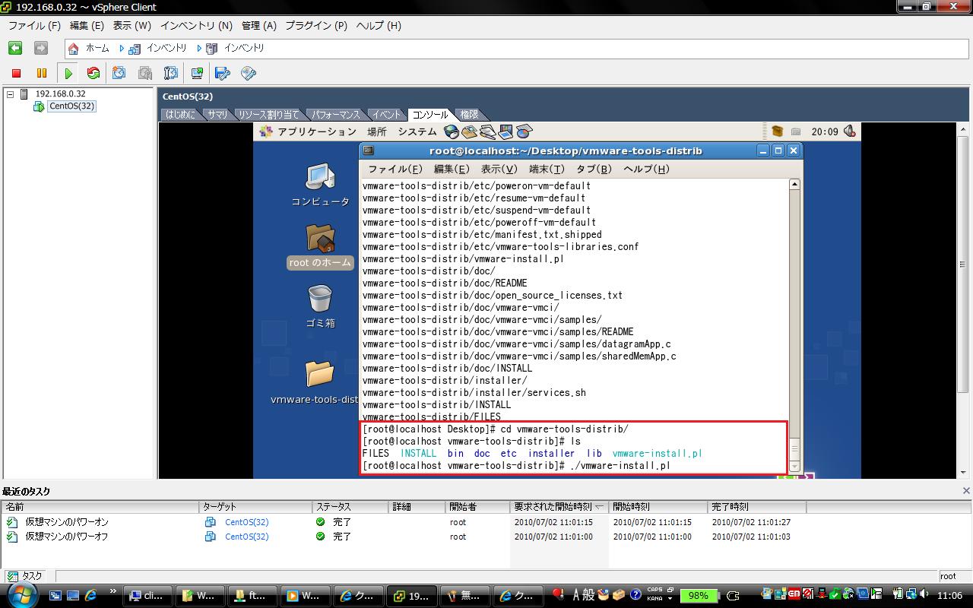Click terminal scrollbar down arrow
973x608 pixels.
pyautogui.click(x=794, y=467)
